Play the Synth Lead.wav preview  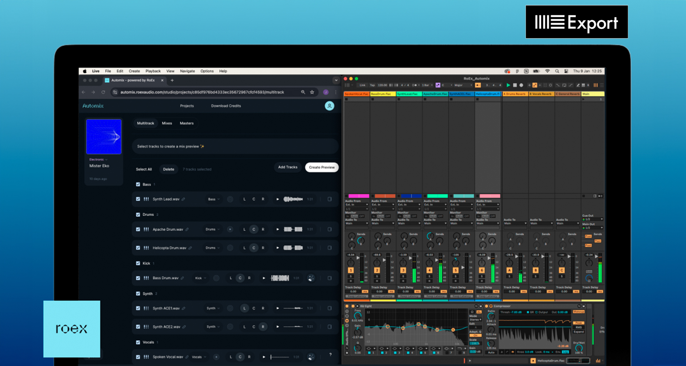(278, 199)
